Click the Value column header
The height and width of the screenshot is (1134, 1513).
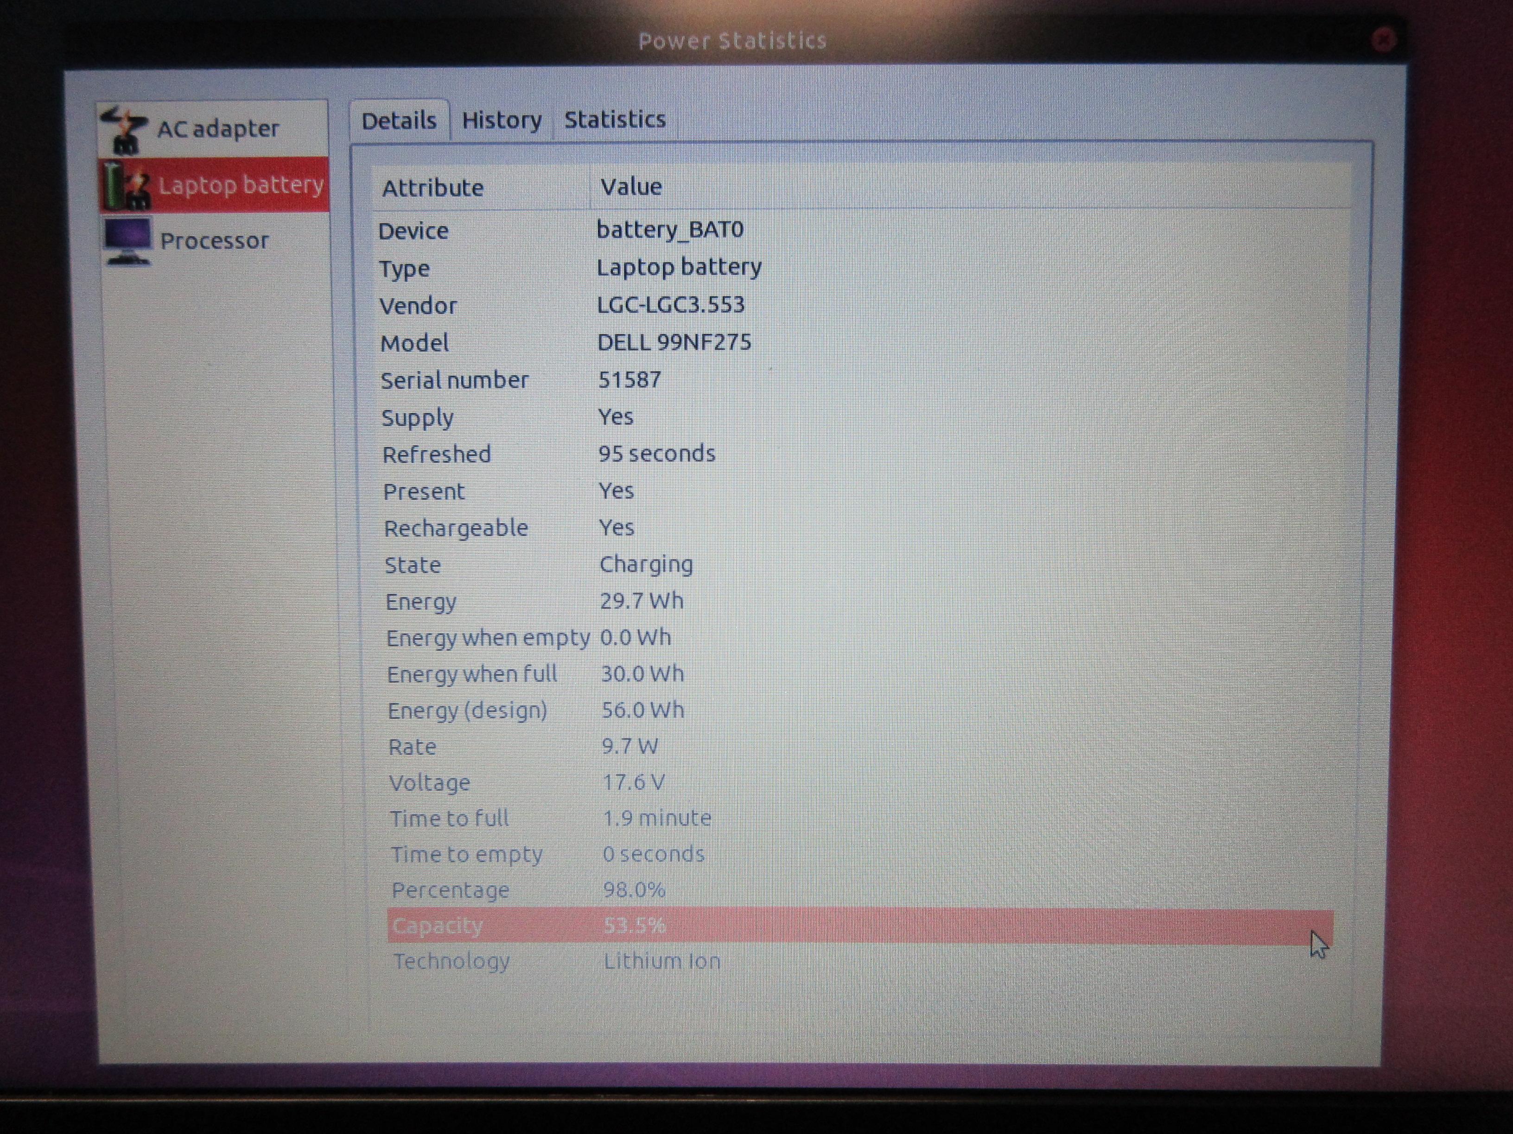(971, 186)
